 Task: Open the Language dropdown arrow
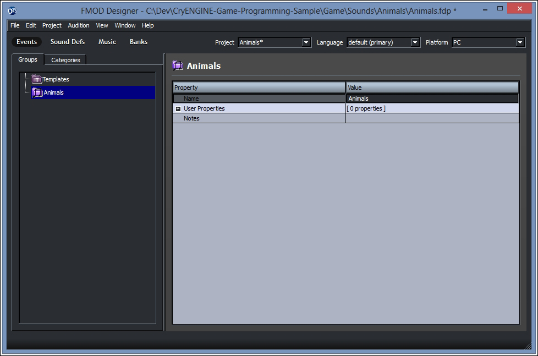(x=415, y=42)
